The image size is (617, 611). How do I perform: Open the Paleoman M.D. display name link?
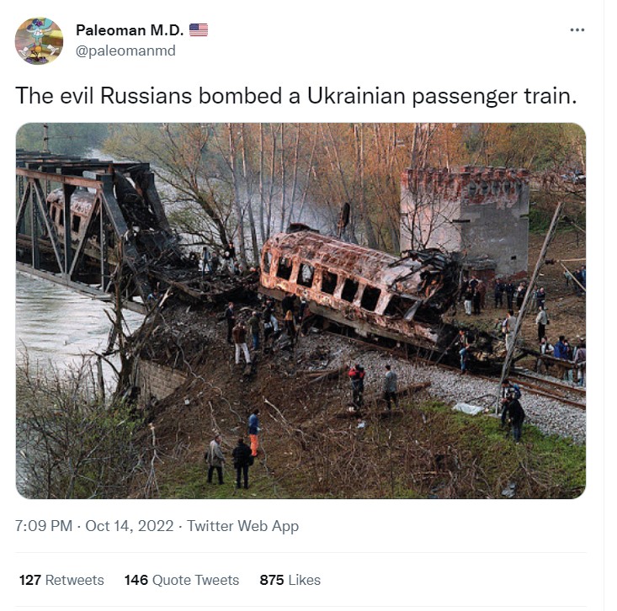130,30
